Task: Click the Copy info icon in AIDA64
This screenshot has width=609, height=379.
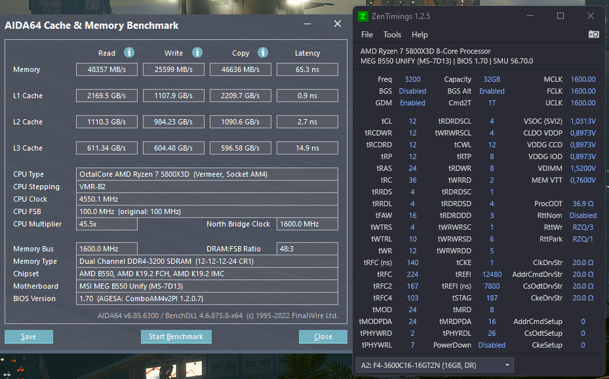Action: [263, 52]
